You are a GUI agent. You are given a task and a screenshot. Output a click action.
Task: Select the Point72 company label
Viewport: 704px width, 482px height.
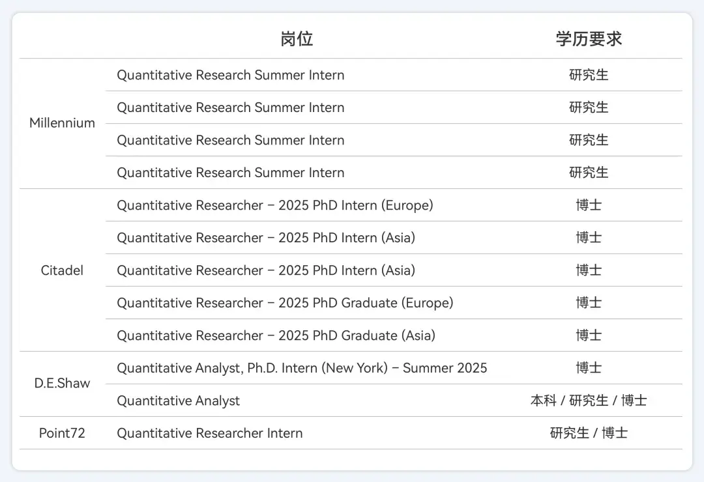pyautogui.click(x=62, y=432)
